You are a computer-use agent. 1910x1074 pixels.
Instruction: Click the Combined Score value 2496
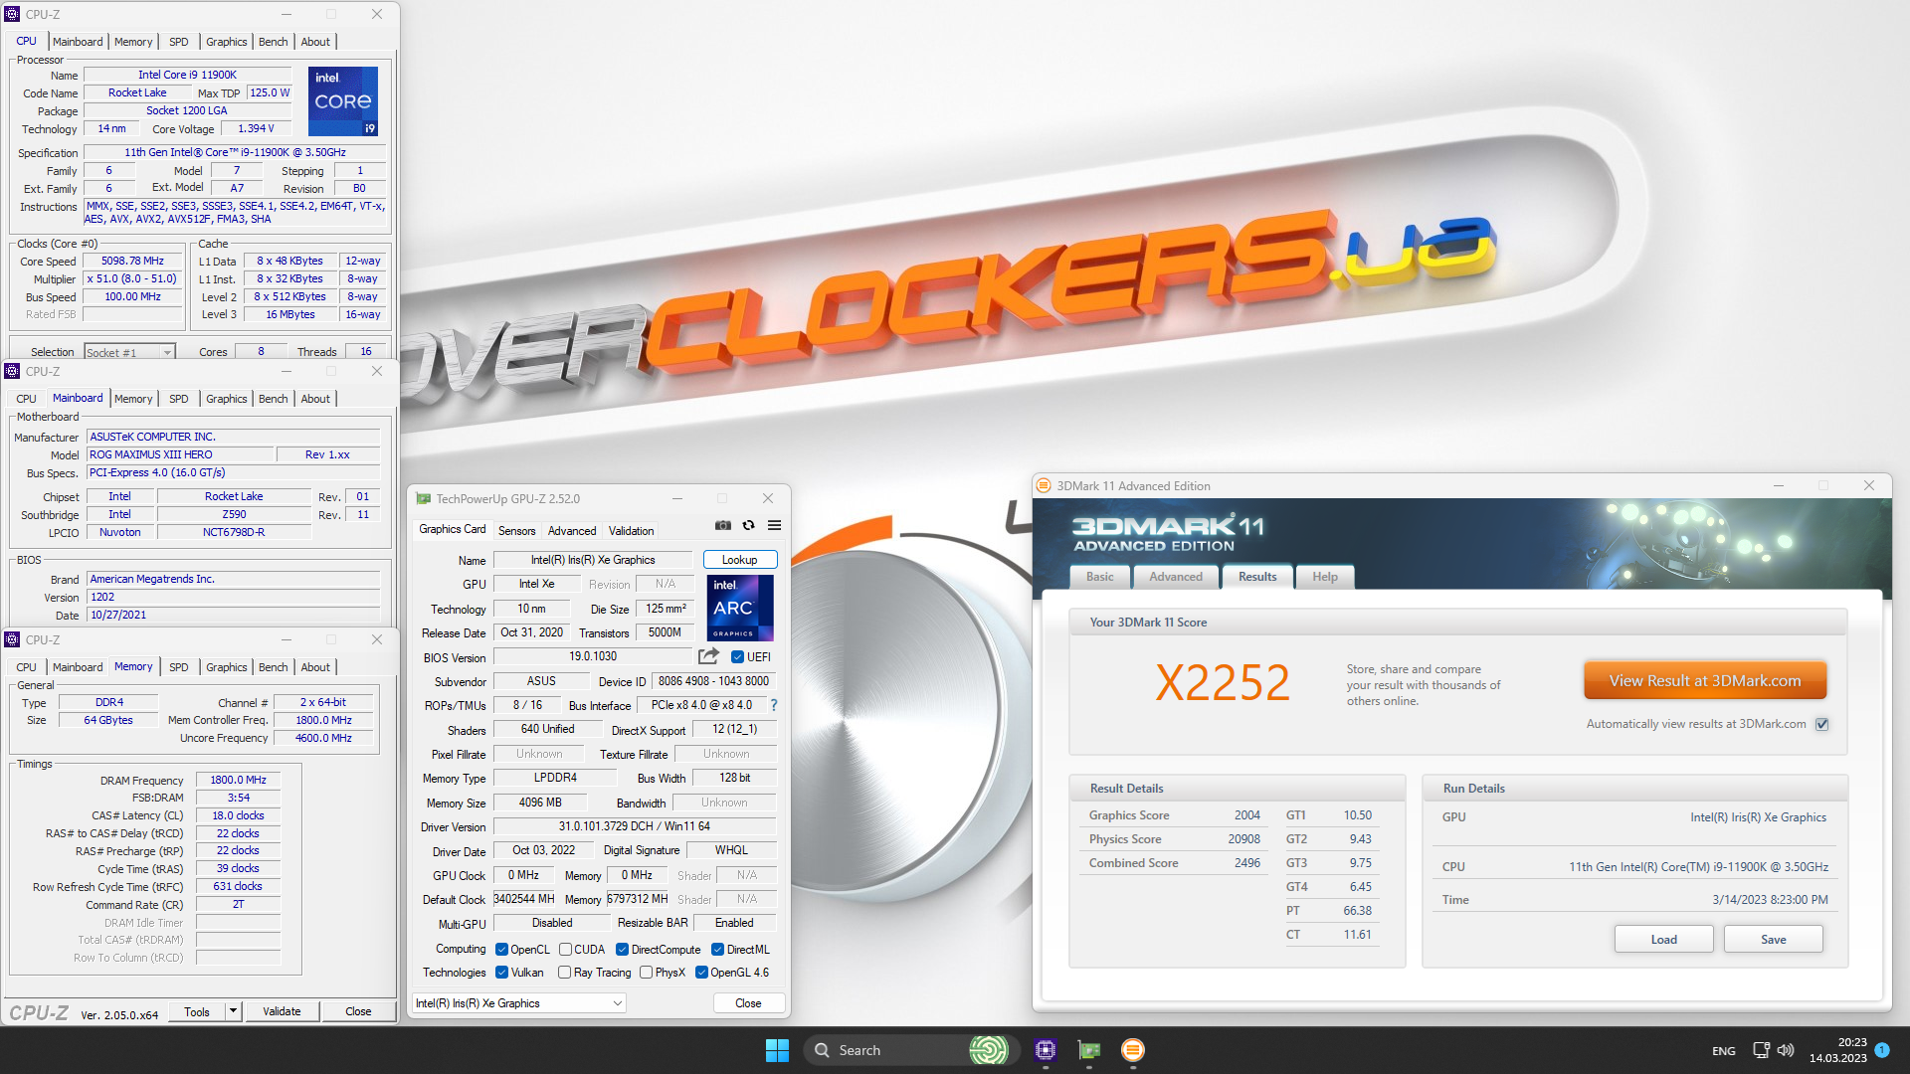click(x=1246, y=863)
